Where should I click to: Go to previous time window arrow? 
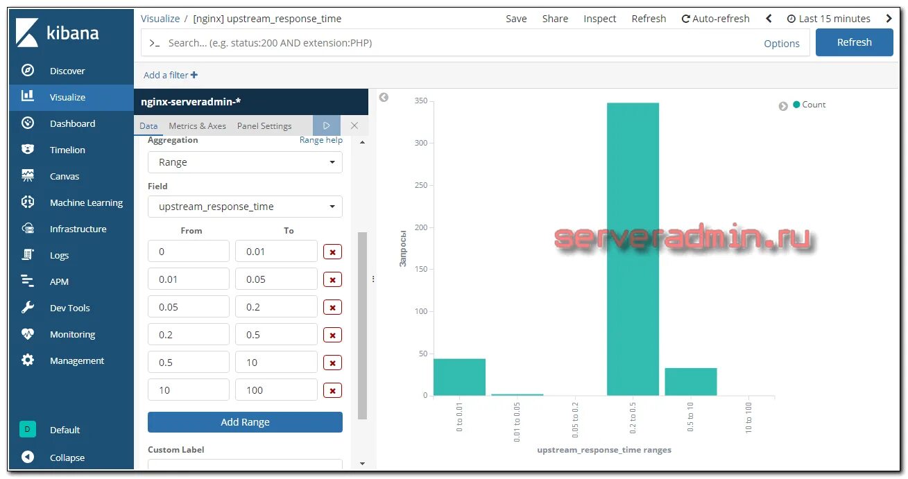pos(769,19)
